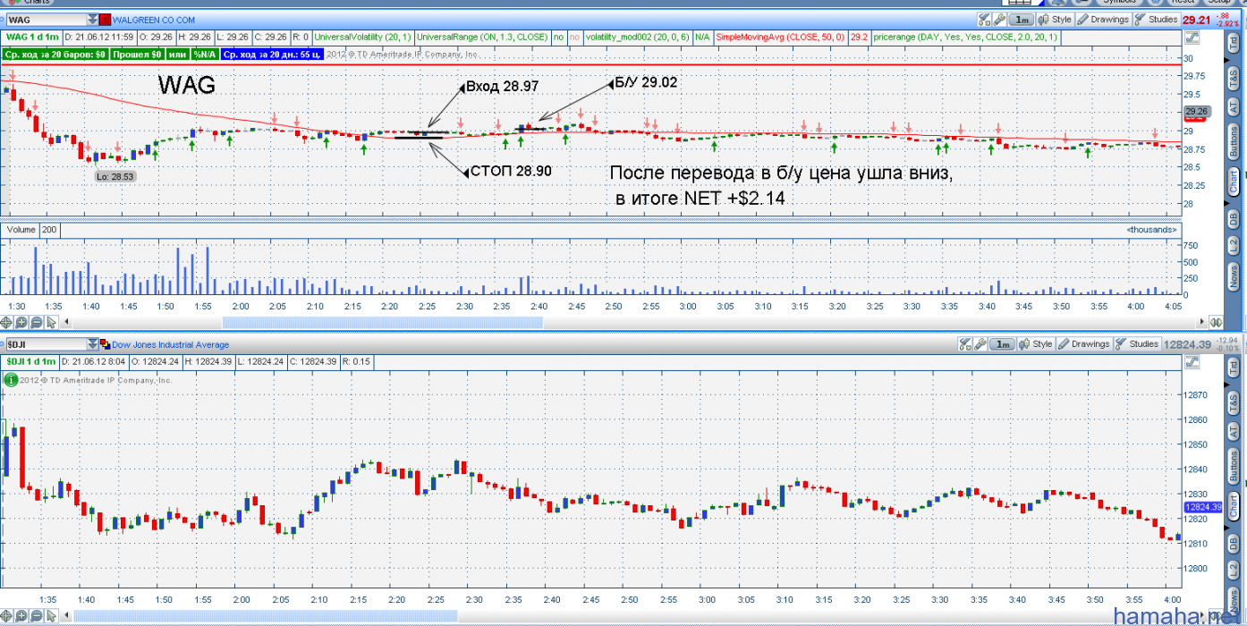
Task: Open WAG chart share studies icon
Action: (985, 19)
